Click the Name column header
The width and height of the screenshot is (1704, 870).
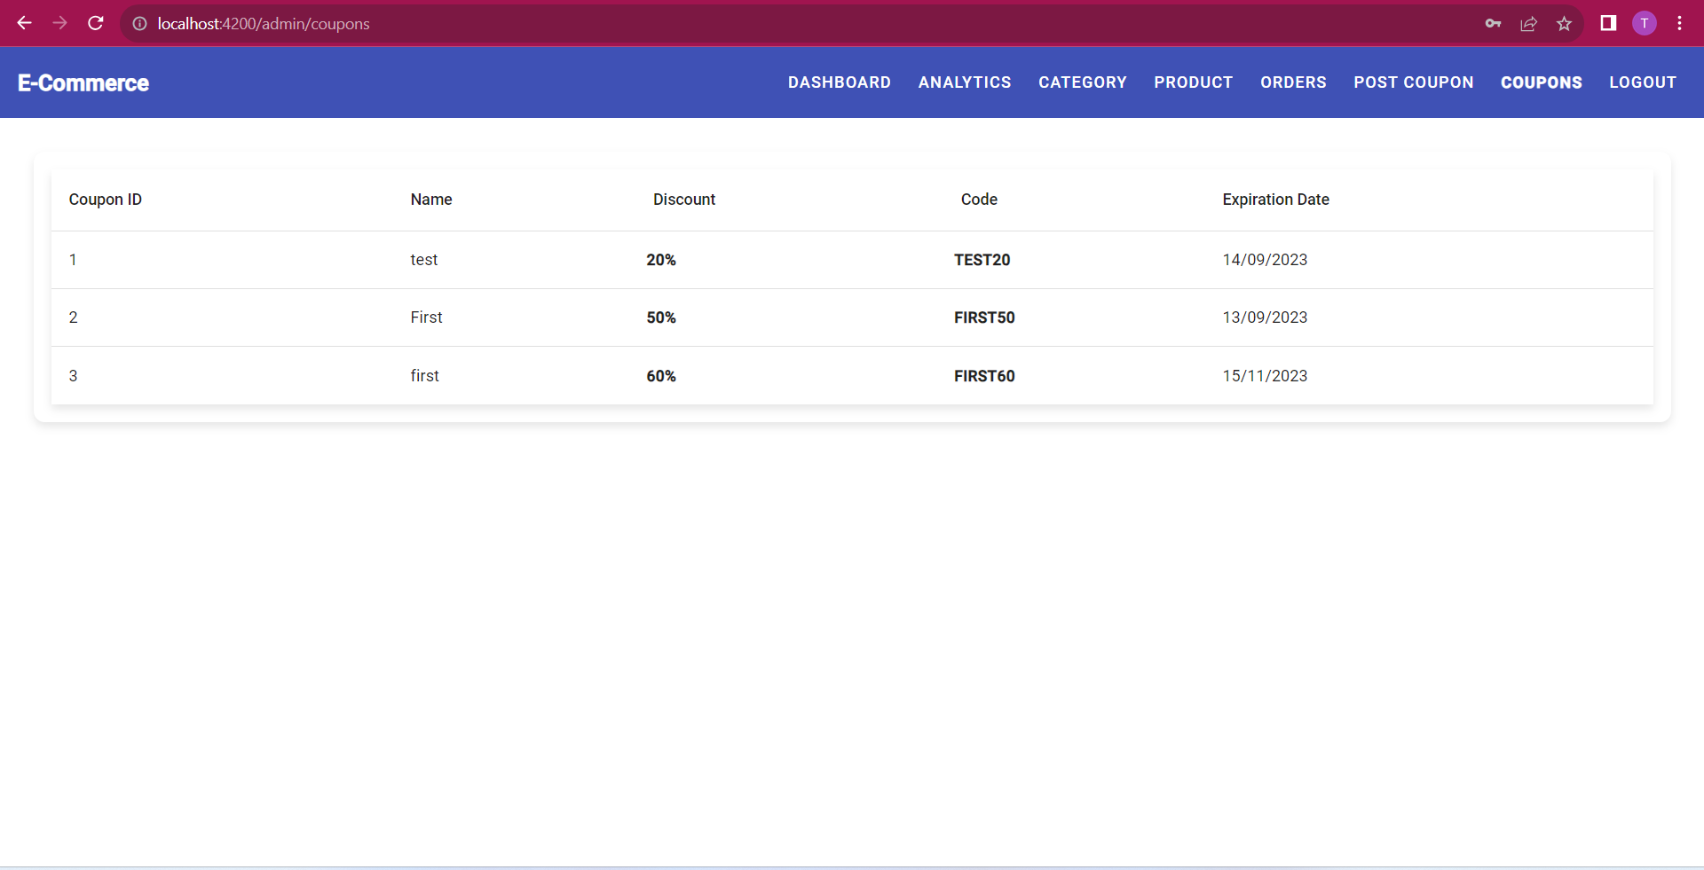431,200
